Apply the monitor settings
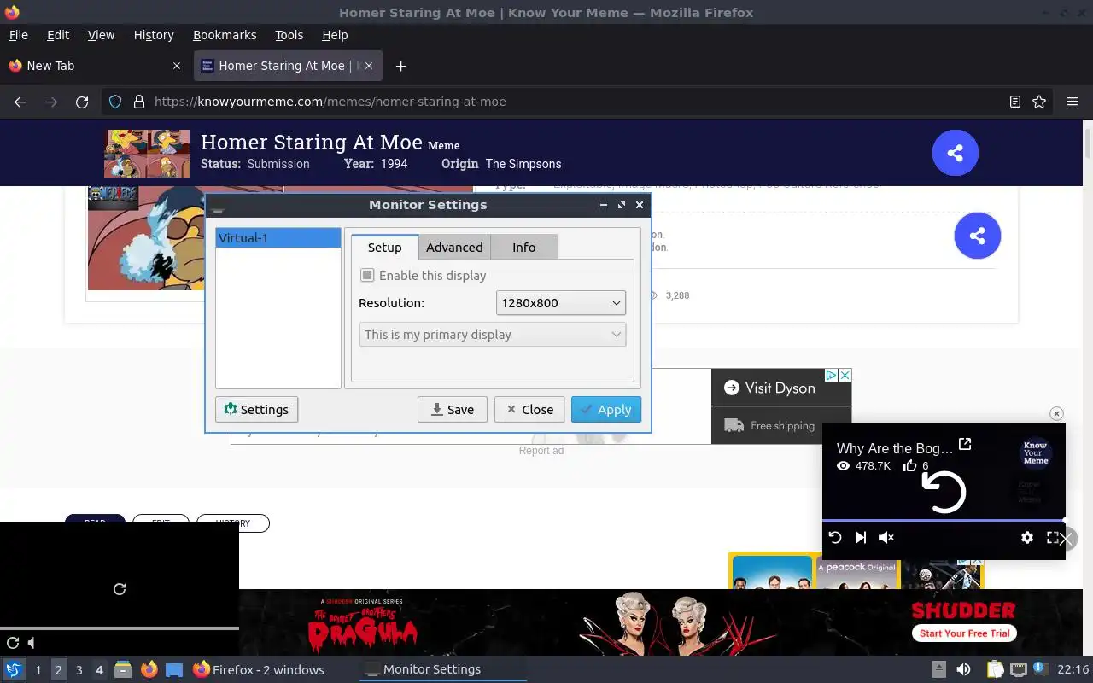 (606, 410)
